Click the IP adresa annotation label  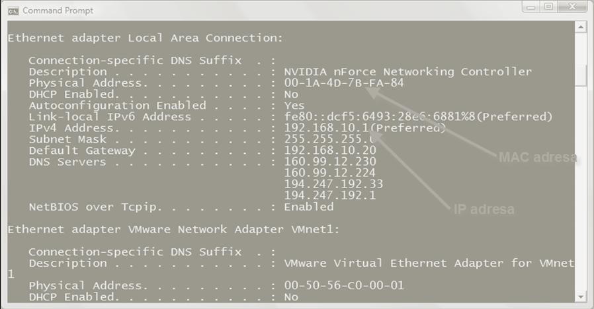(x=484, y=209)
